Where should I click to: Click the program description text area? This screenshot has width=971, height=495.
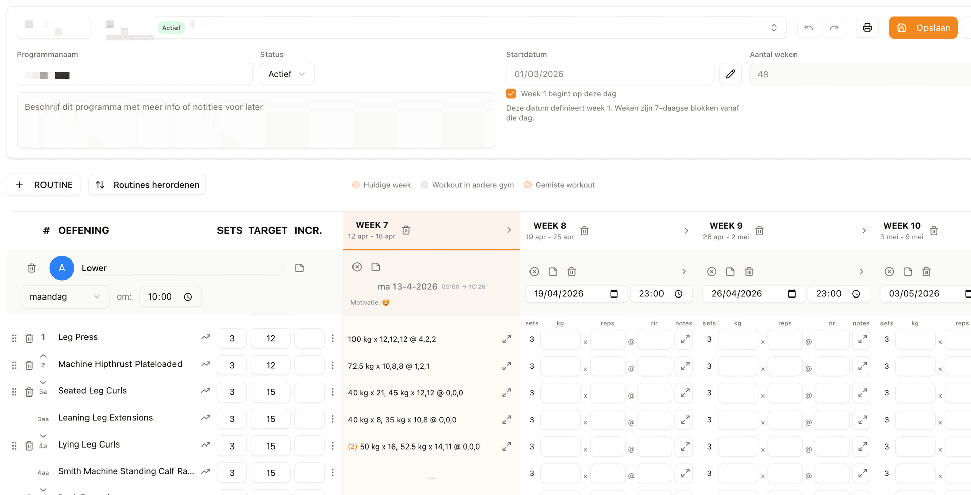pos(256,120)
